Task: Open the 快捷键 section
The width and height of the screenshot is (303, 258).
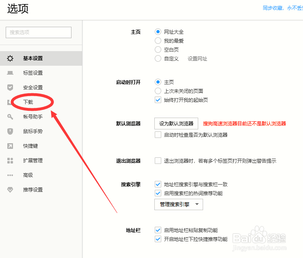Action: click(x=41, y=146)
